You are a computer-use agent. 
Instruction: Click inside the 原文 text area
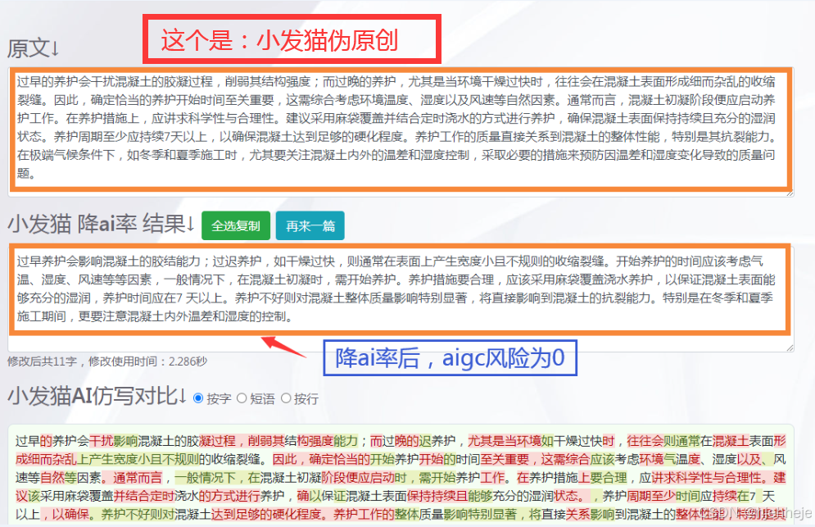pos(401,131)
